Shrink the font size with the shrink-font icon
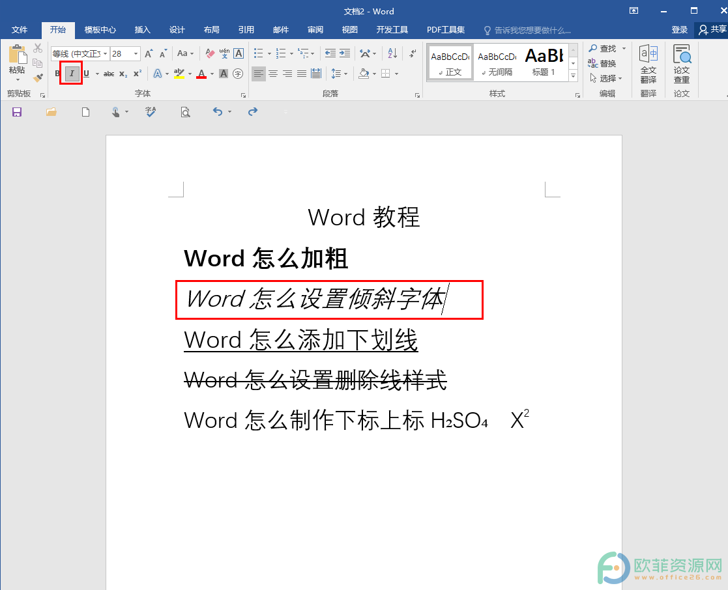728x590 pixels. [163, 54]
